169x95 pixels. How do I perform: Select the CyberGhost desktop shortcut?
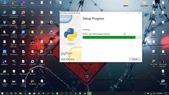tap(4, 33)
